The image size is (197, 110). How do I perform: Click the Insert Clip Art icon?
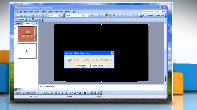(x=62, y=93)
